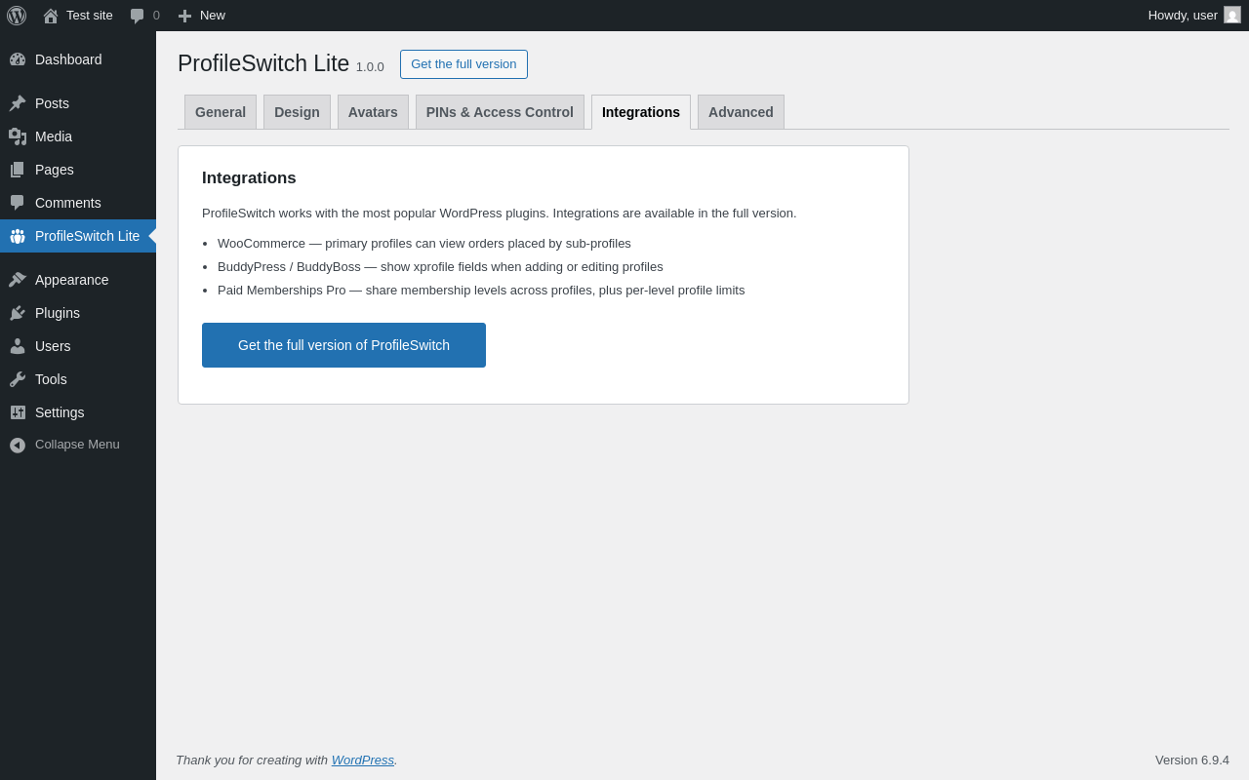Click the plus icon for New content

coord(184,16)
